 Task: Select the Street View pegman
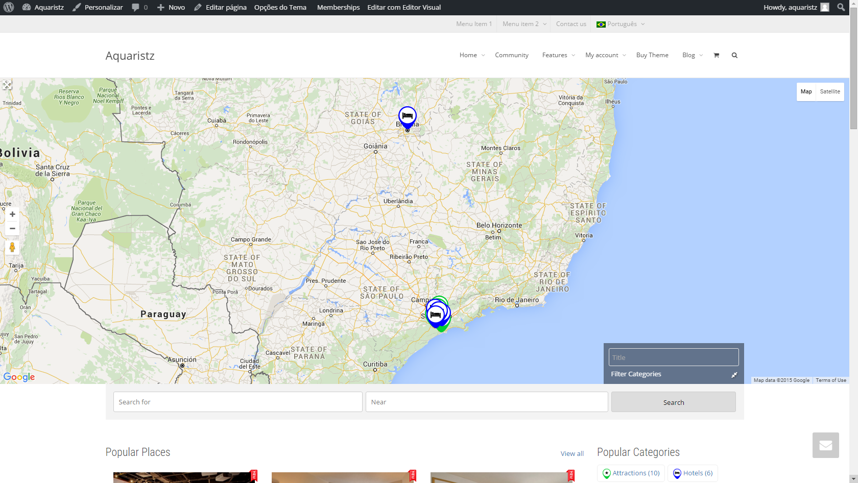[x=12, y=248]
